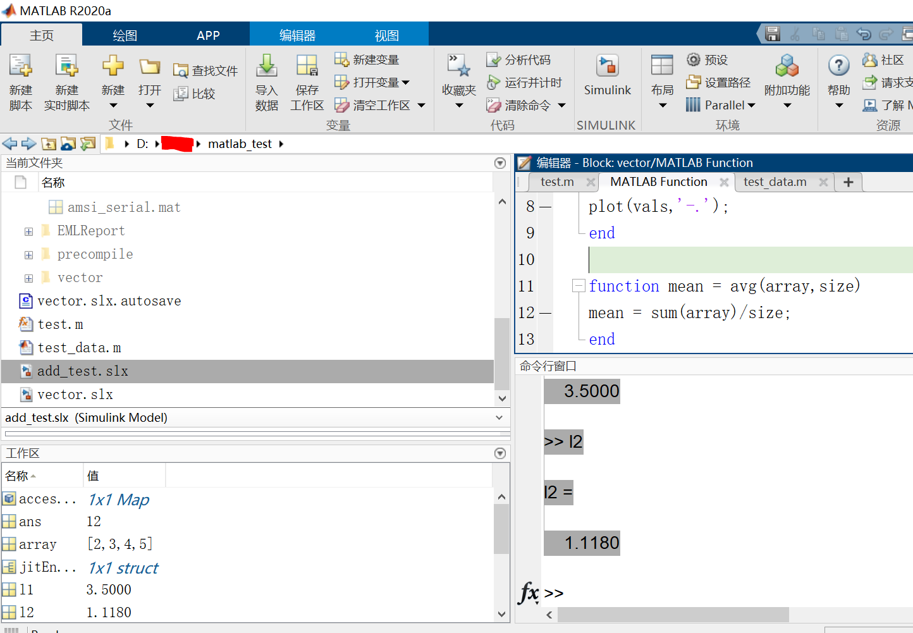Open the test.m editor tab
Viewport: 913px width, 633px height.
click(557, 182)
